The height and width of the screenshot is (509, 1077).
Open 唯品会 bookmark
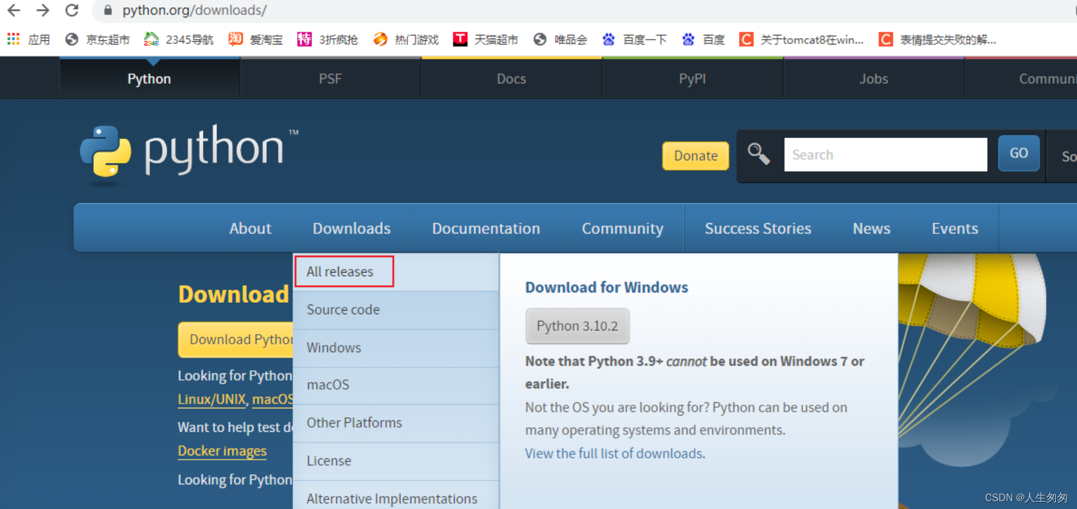[x=561, y=40]
